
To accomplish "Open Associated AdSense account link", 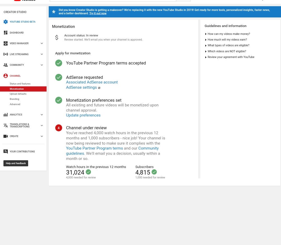I will click(x=92, y=82).
